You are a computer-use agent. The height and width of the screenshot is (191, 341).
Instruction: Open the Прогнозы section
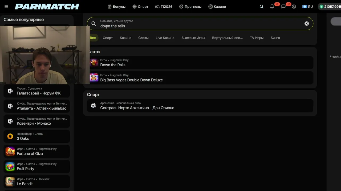(190, 7)
